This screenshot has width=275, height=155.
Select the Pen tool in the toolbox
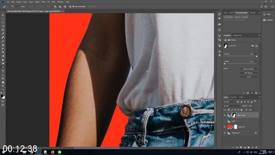(x=3, y=67)
